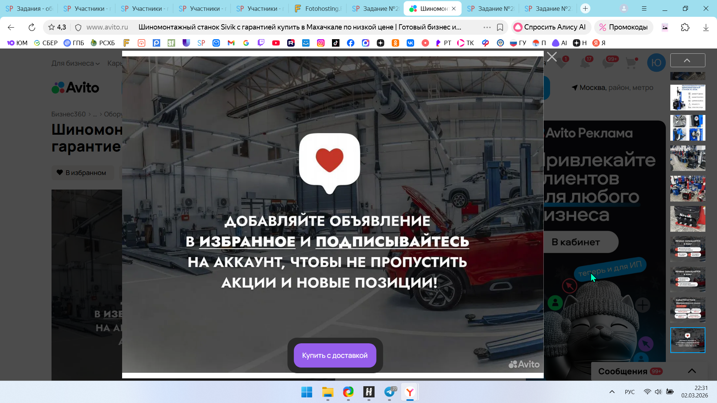This screenshot has height=403, width=717.
Task: Show hidden system tray icons
Action: [x=612, y=392]
